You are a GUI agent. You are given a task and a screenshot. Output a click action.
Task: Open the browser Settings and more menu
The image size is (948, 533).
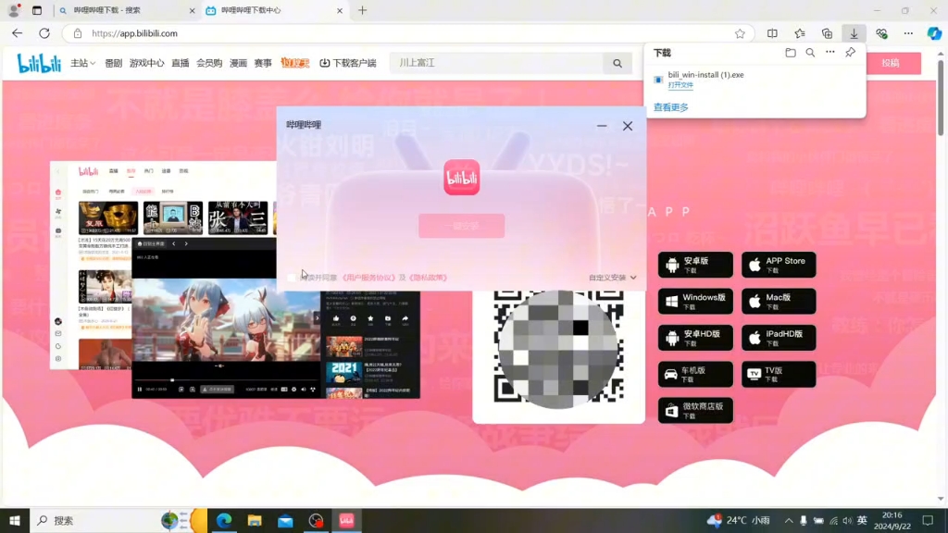(x=908, y=34)
